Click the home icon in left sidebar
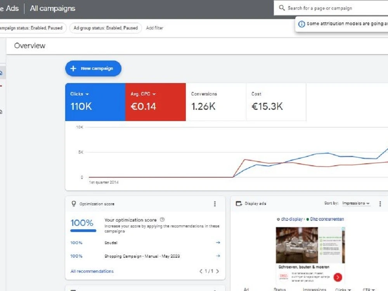This screenshot has height=291, width=388. [x=1, y=73]
